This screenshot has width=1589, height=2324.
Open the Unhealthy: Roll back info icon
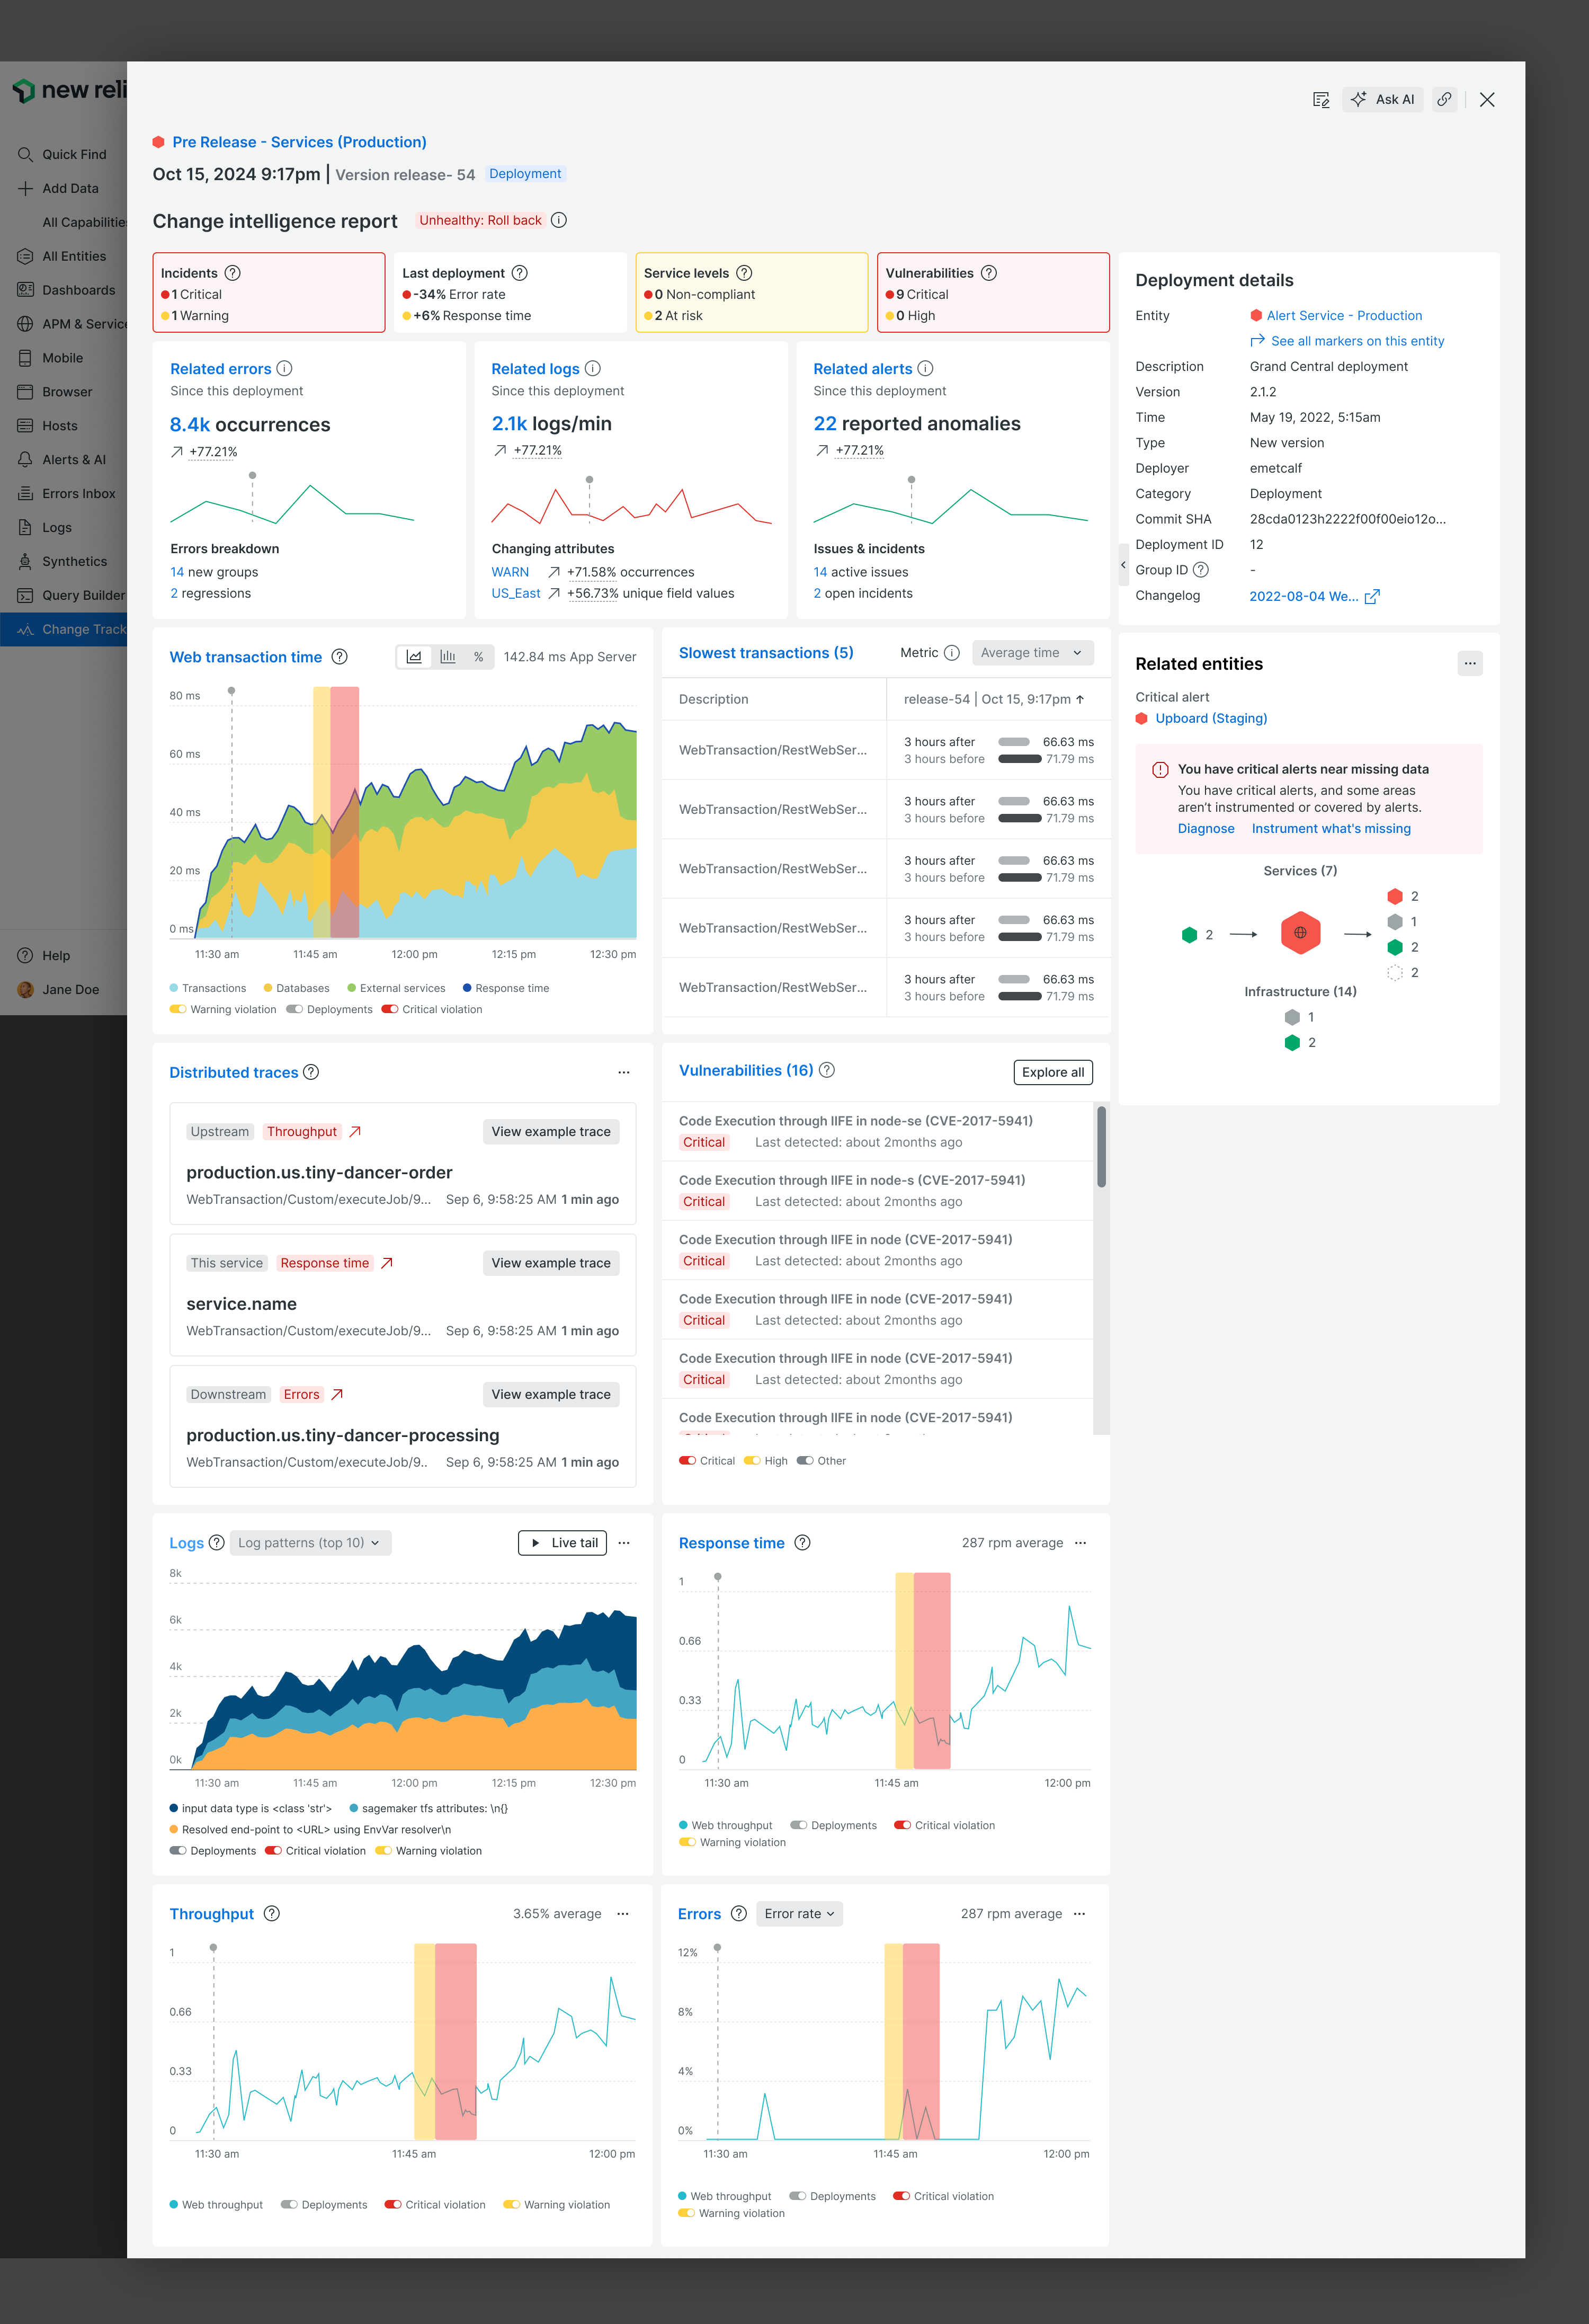pyautogui.click(x=559, y=220)
